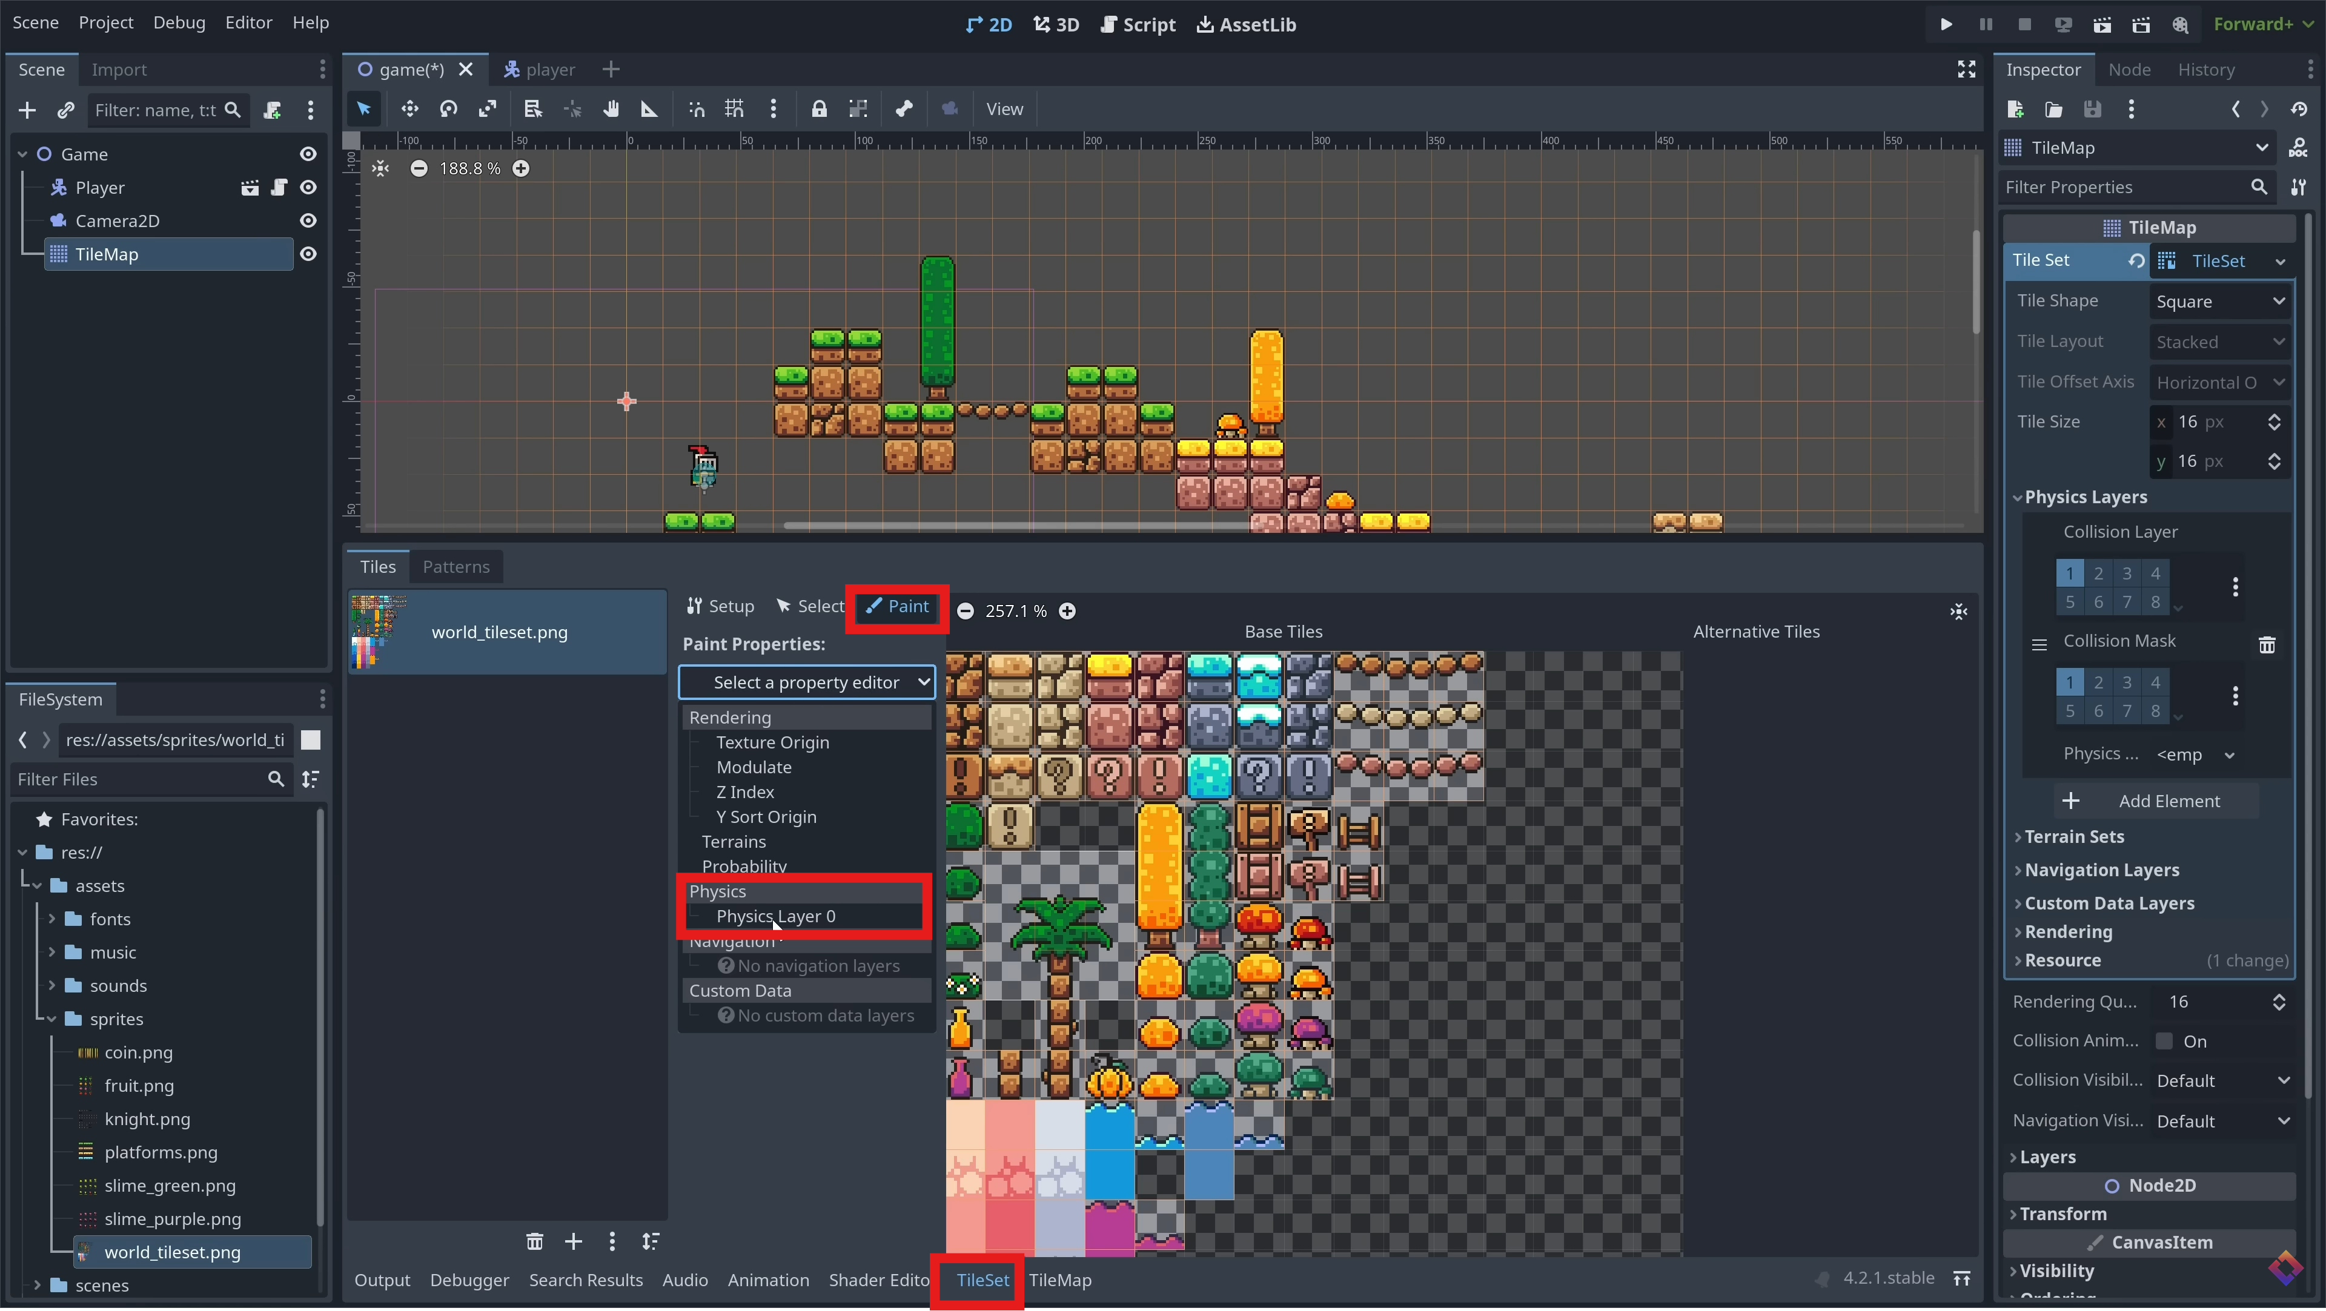Enable the Collision Animatable checkbox

coord(2164,1041)
